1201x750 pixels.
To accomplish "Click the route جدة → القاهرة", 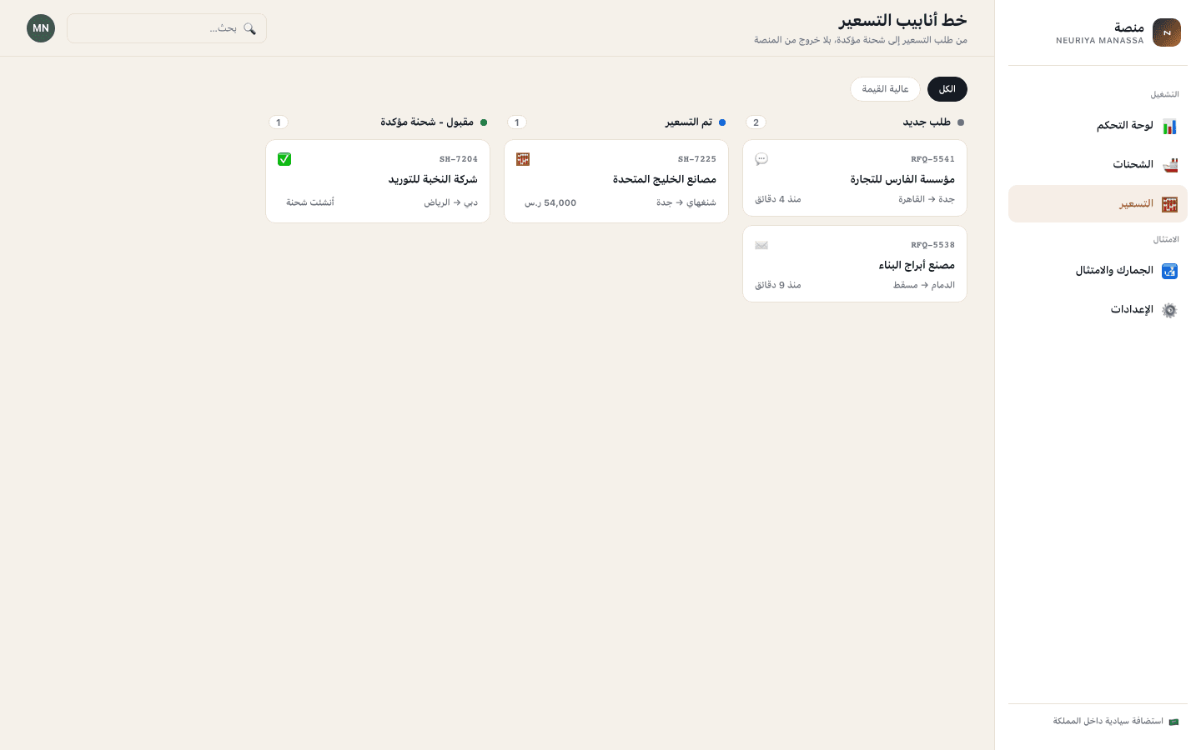I will 927,199.
